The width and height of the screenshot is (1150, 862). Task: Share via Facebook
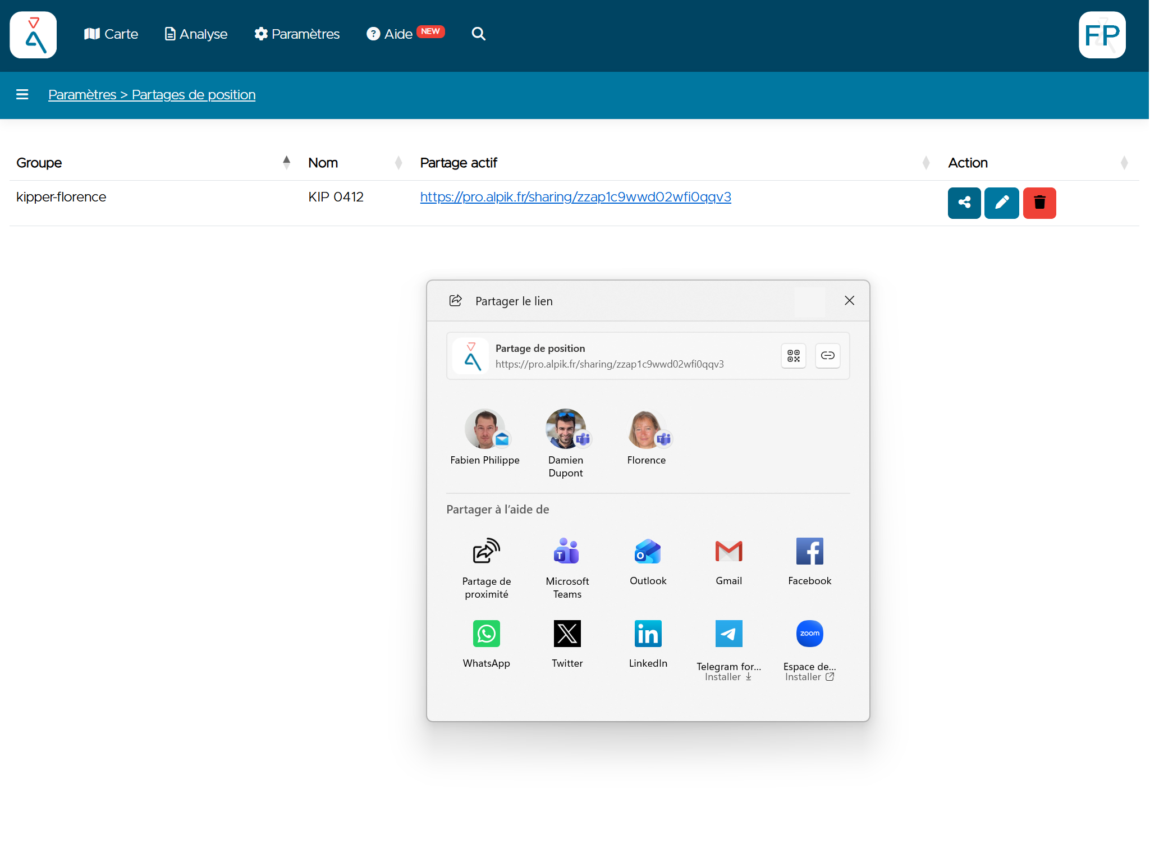810,562
